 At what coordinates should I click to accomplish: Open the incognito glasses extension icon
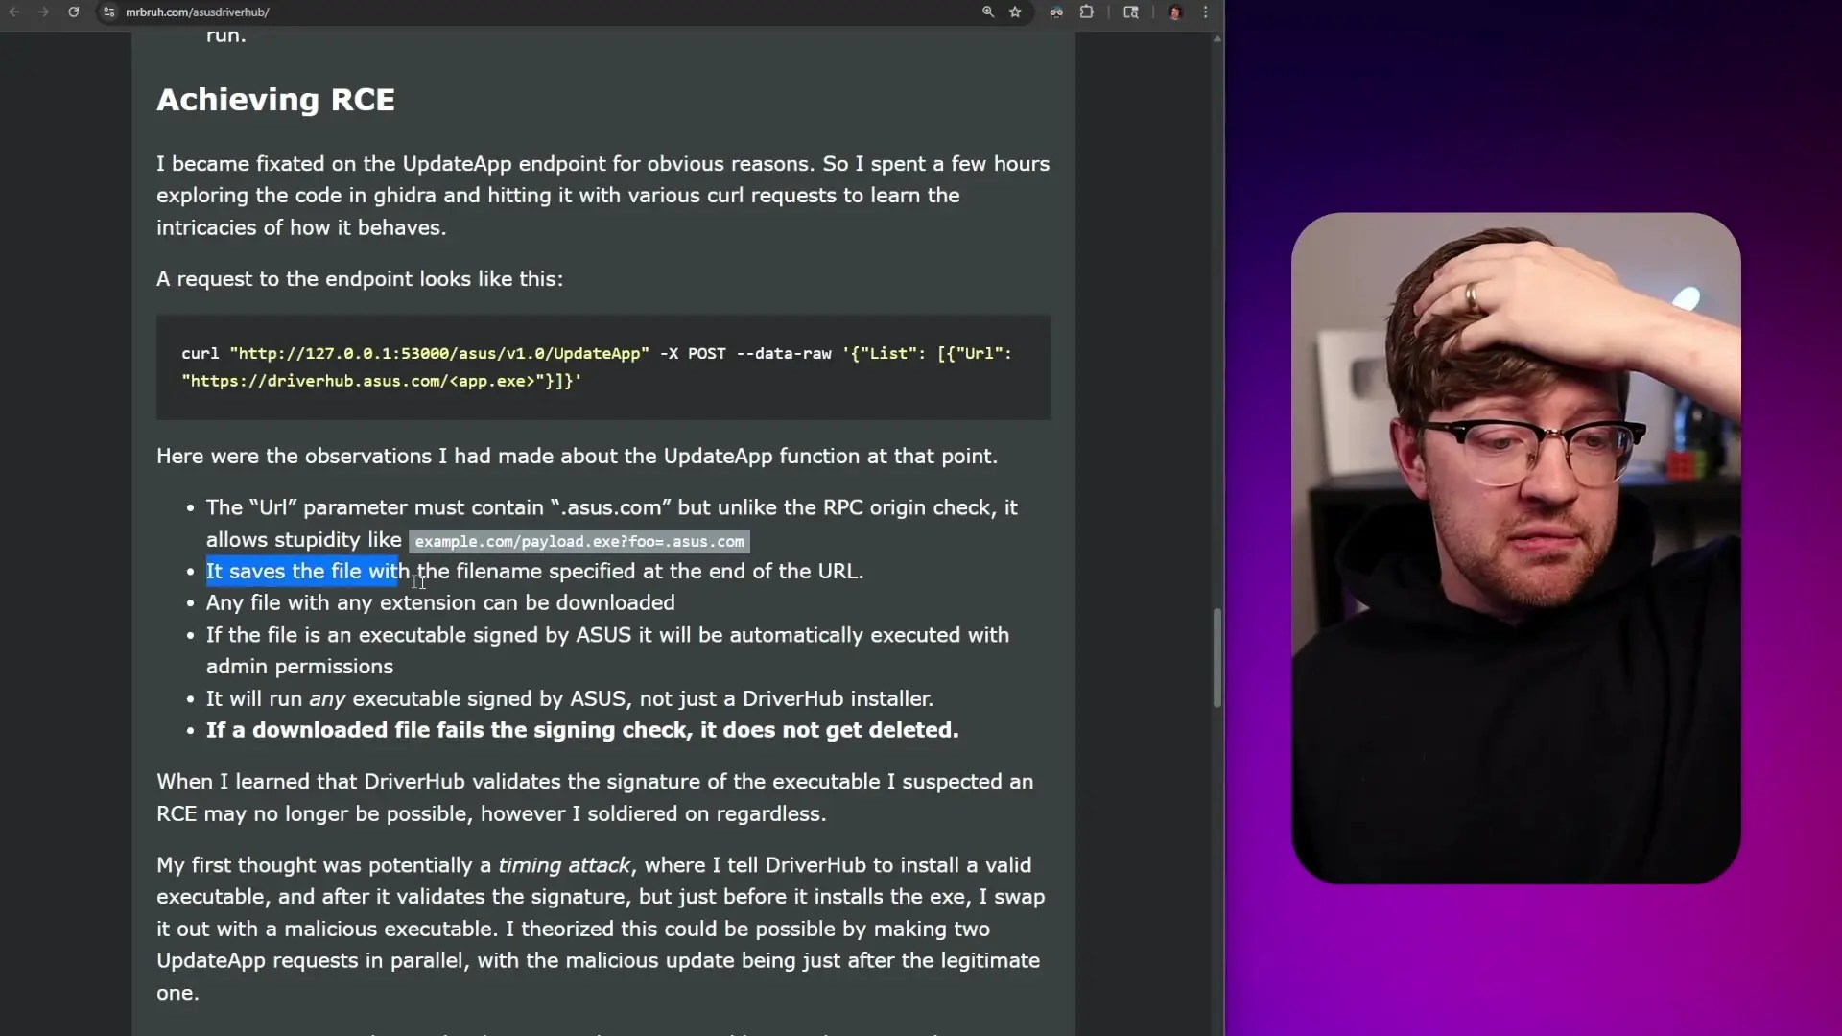(x=1056, y=12)
